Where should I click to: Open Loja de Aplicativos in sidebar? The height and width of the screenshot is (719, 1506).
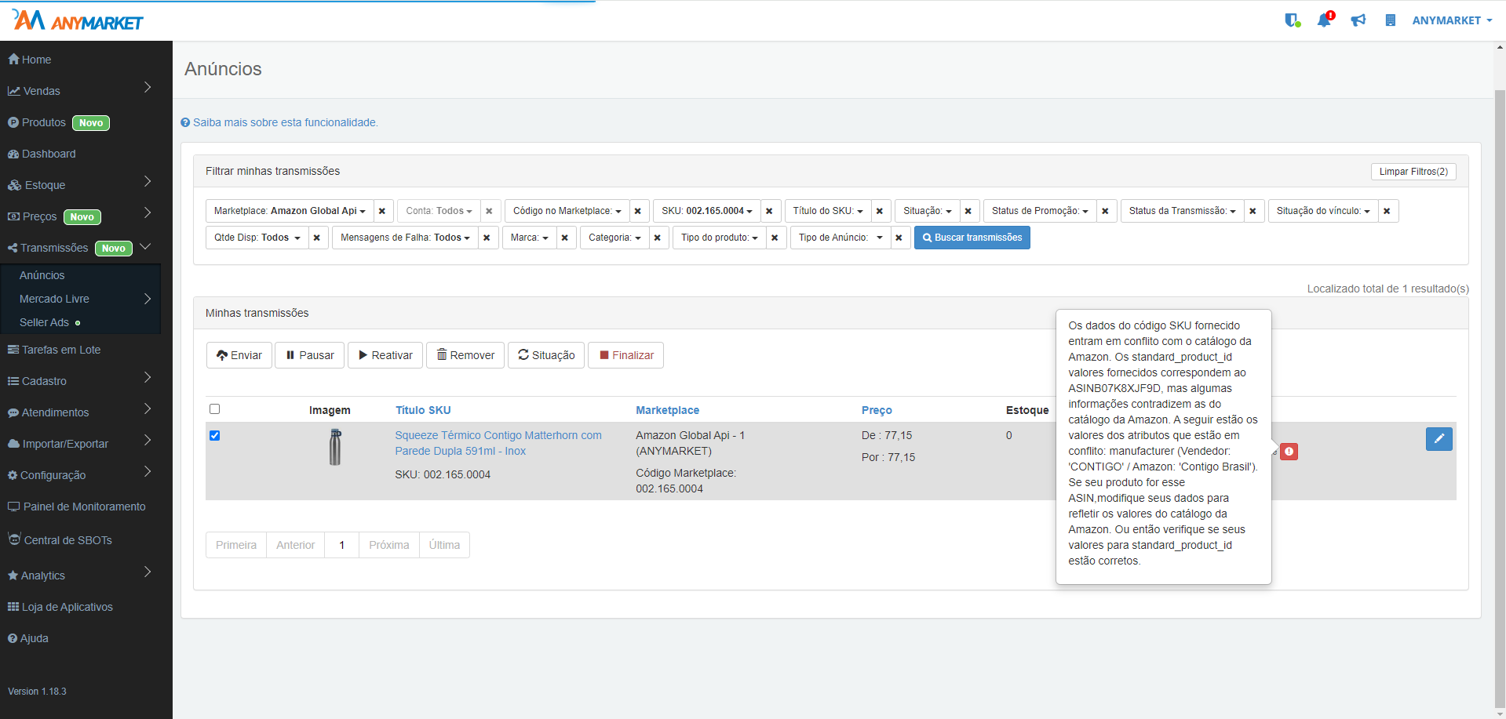point(60,607)
